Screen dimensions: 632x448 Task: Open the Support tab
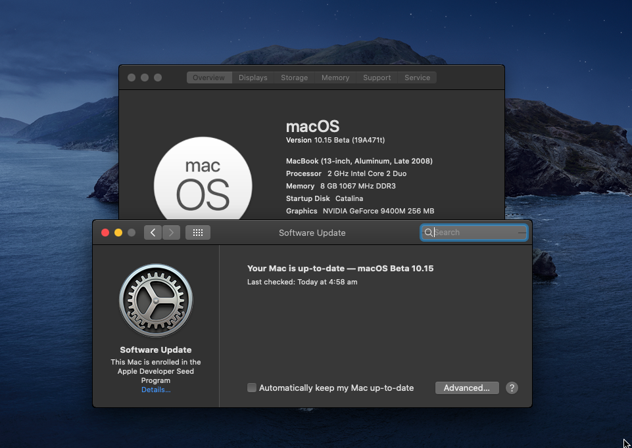[377, 78]
